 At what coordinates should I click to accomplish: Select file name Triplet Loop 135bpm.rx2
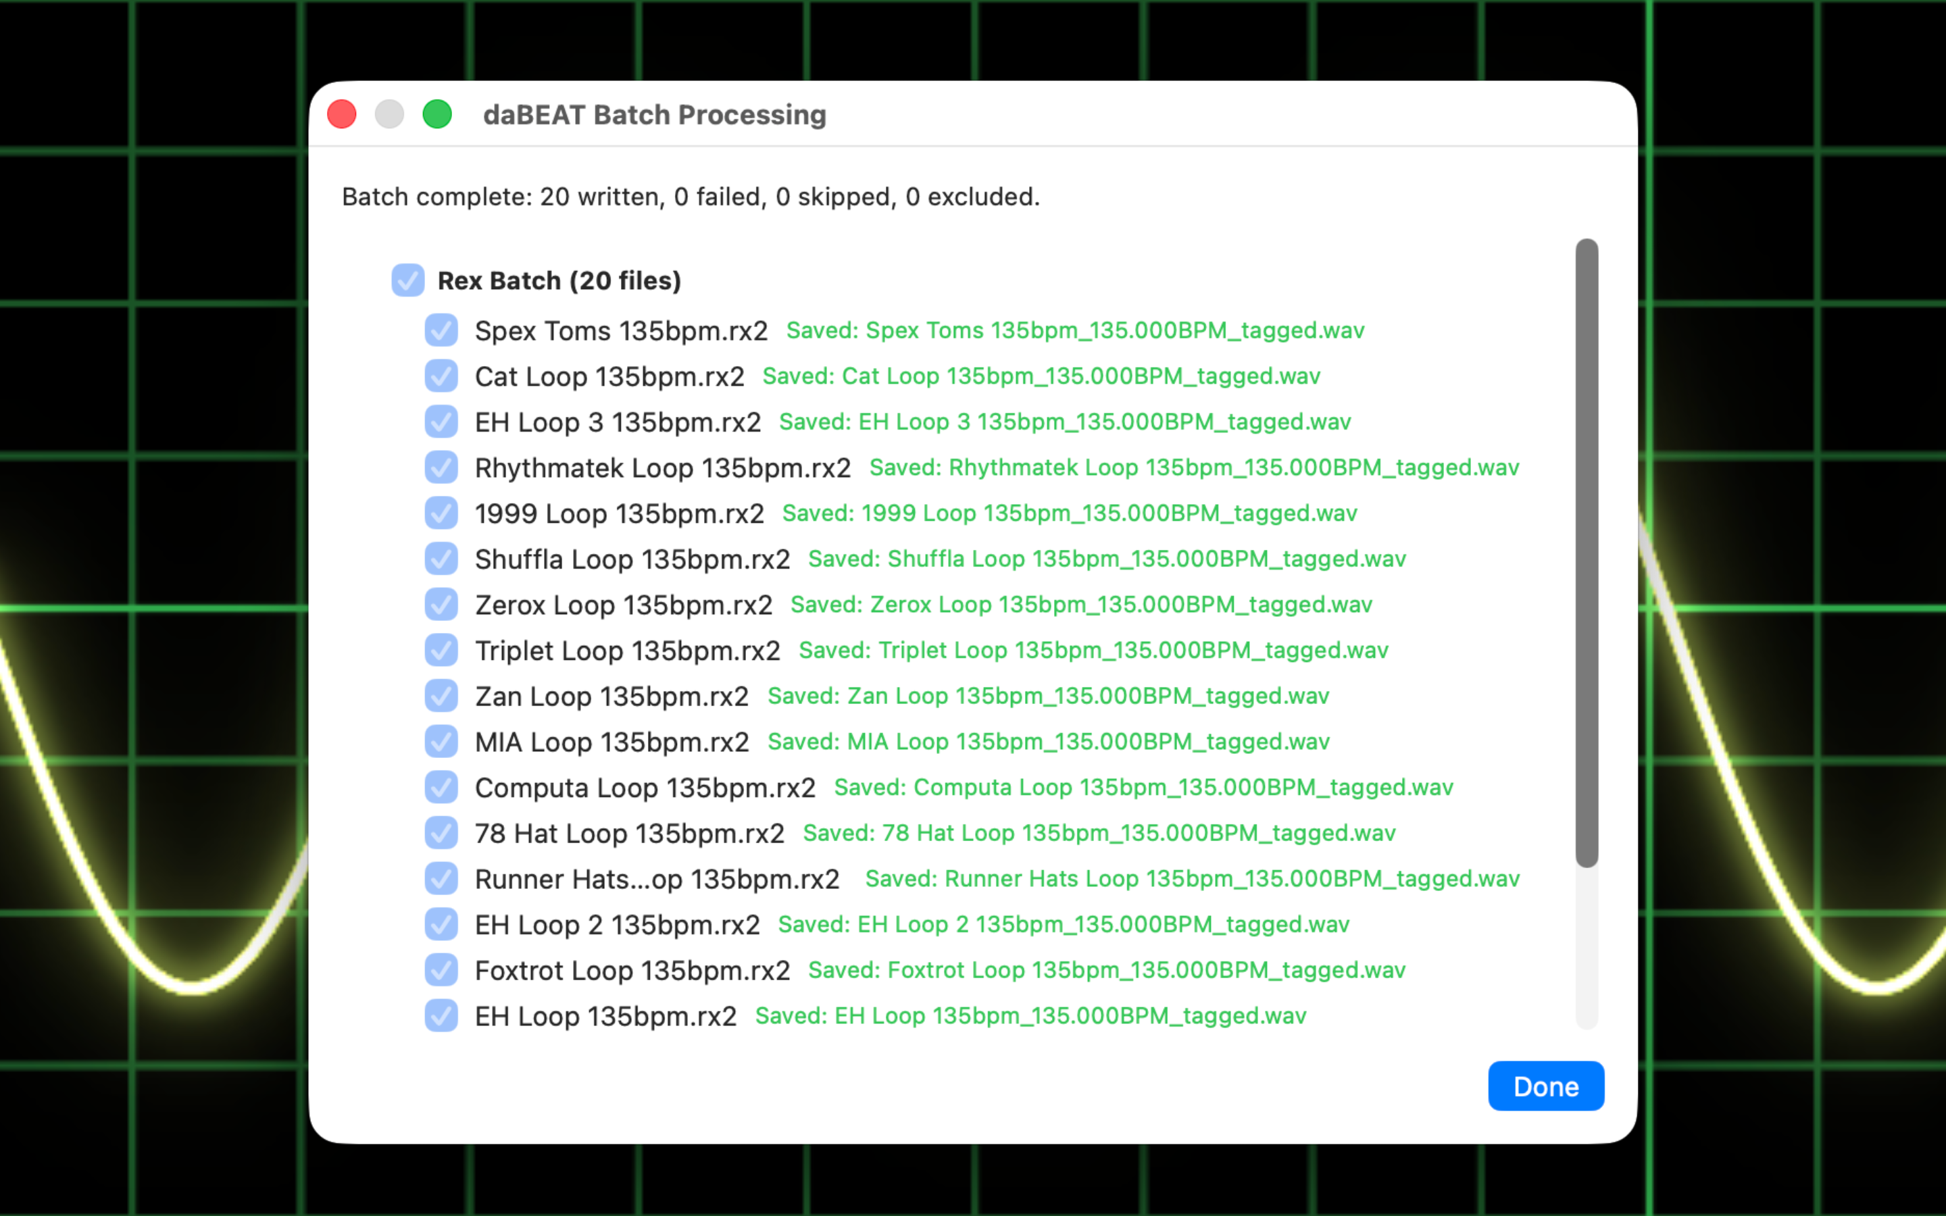(x=627, y=651)
